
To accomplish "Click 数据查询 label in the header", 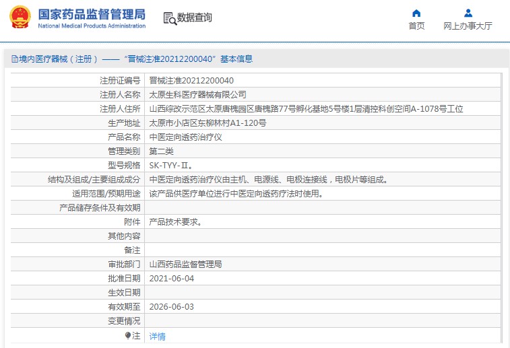I will coord(194,18).
